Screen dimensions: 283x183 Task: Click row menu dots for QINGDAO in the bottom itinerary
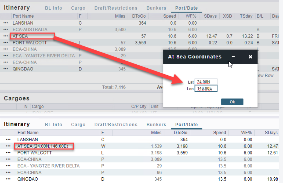tap(8, 179)
